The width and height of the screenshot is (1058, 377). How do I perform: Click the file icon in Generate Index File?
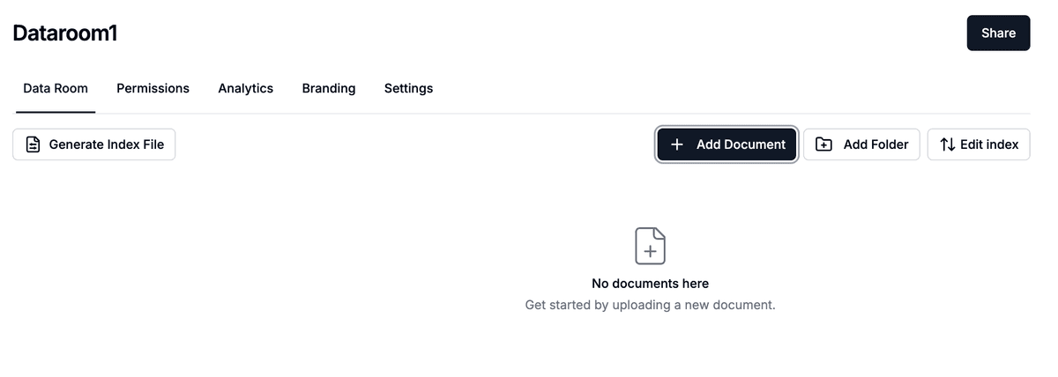tap(34, 144)
